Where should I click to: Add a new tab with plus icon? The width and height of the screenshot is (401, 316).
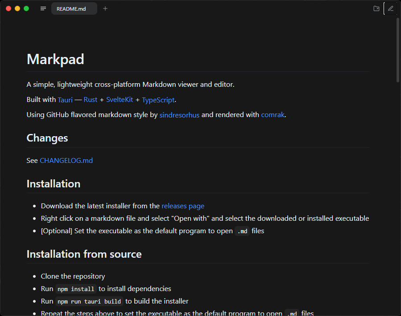pos(105,8)
